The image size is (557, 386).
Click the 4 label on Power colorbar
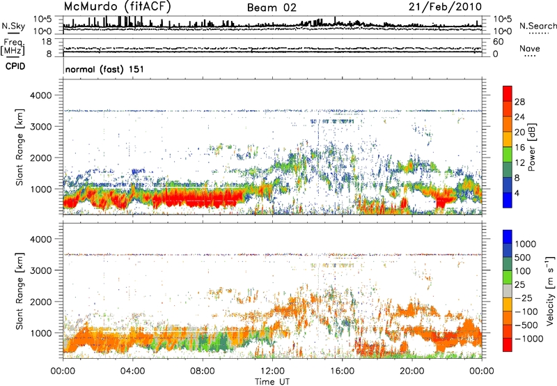(517, 194)
